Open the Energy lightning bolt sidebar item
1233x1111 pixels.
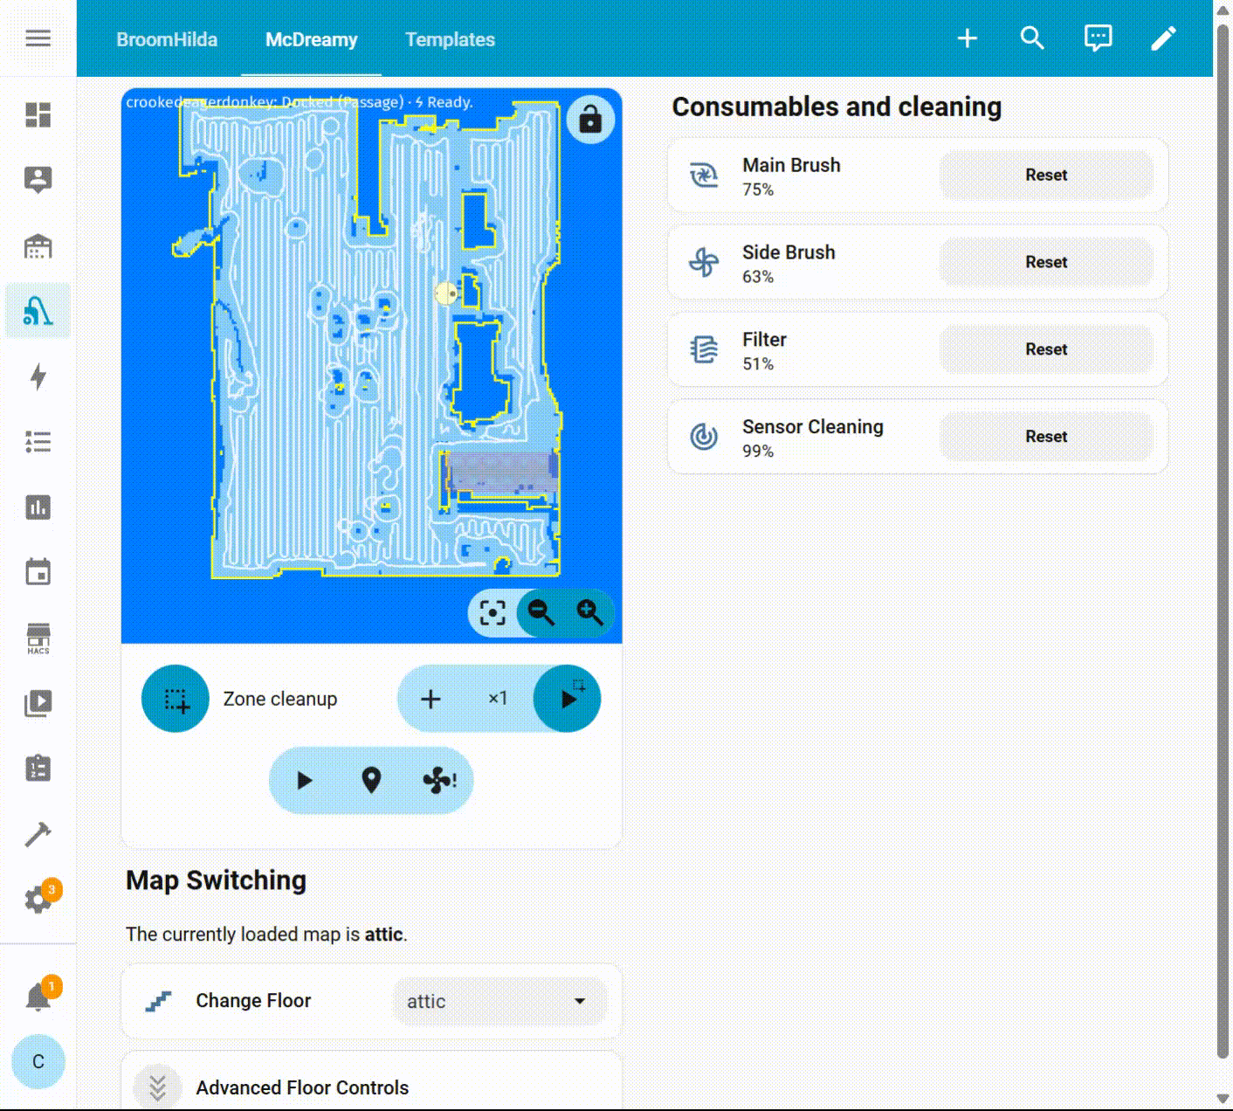38,376
